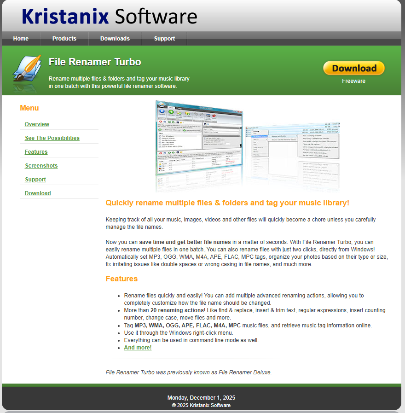Open the Support navigation item in top bar
This screenshot has height=413, width=405.
pyautogui.click(x=164, y=39)
